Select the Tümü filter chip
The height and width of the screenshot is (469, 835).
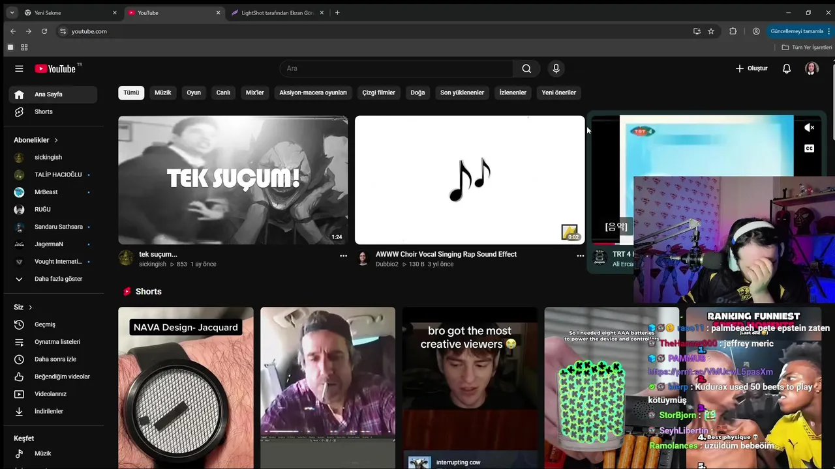(131, 92)
